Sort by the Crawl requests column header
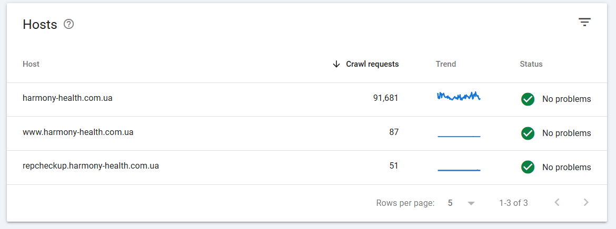This screenshot has width=616, height=229. tap(372, 64)
